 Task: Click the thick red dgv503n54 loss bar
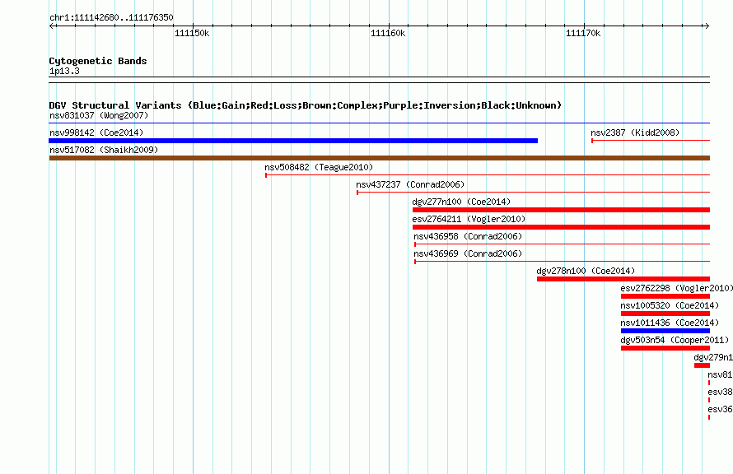(665, 348)
